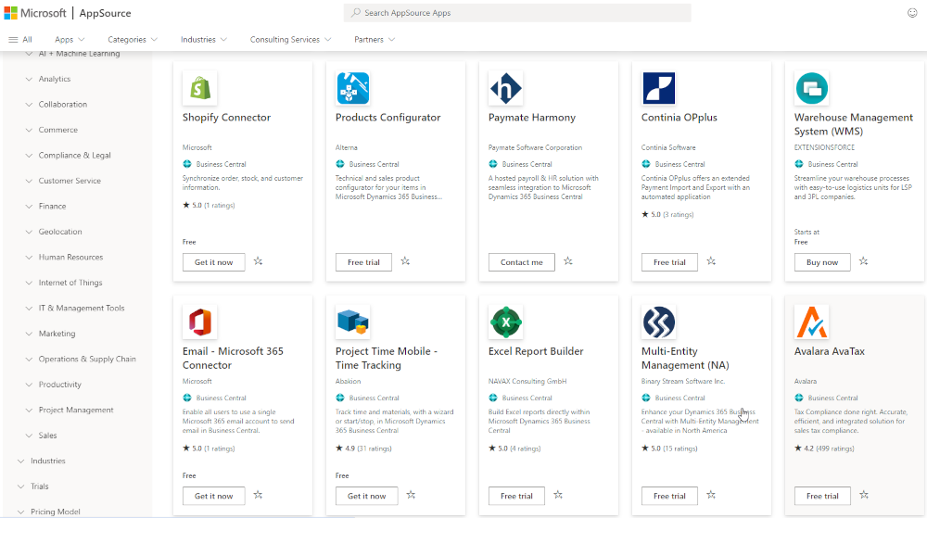Open the Products Configurator app logo

pyautogui.click(x=353, y=88)
